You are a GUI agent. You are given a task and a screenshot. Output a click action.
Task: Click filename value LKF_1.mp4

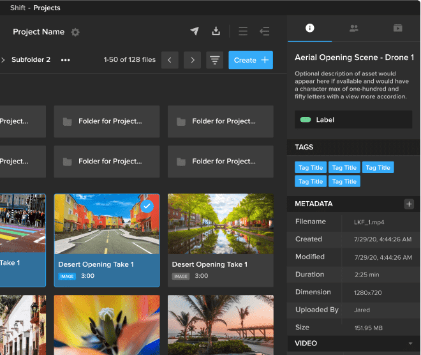369,222
